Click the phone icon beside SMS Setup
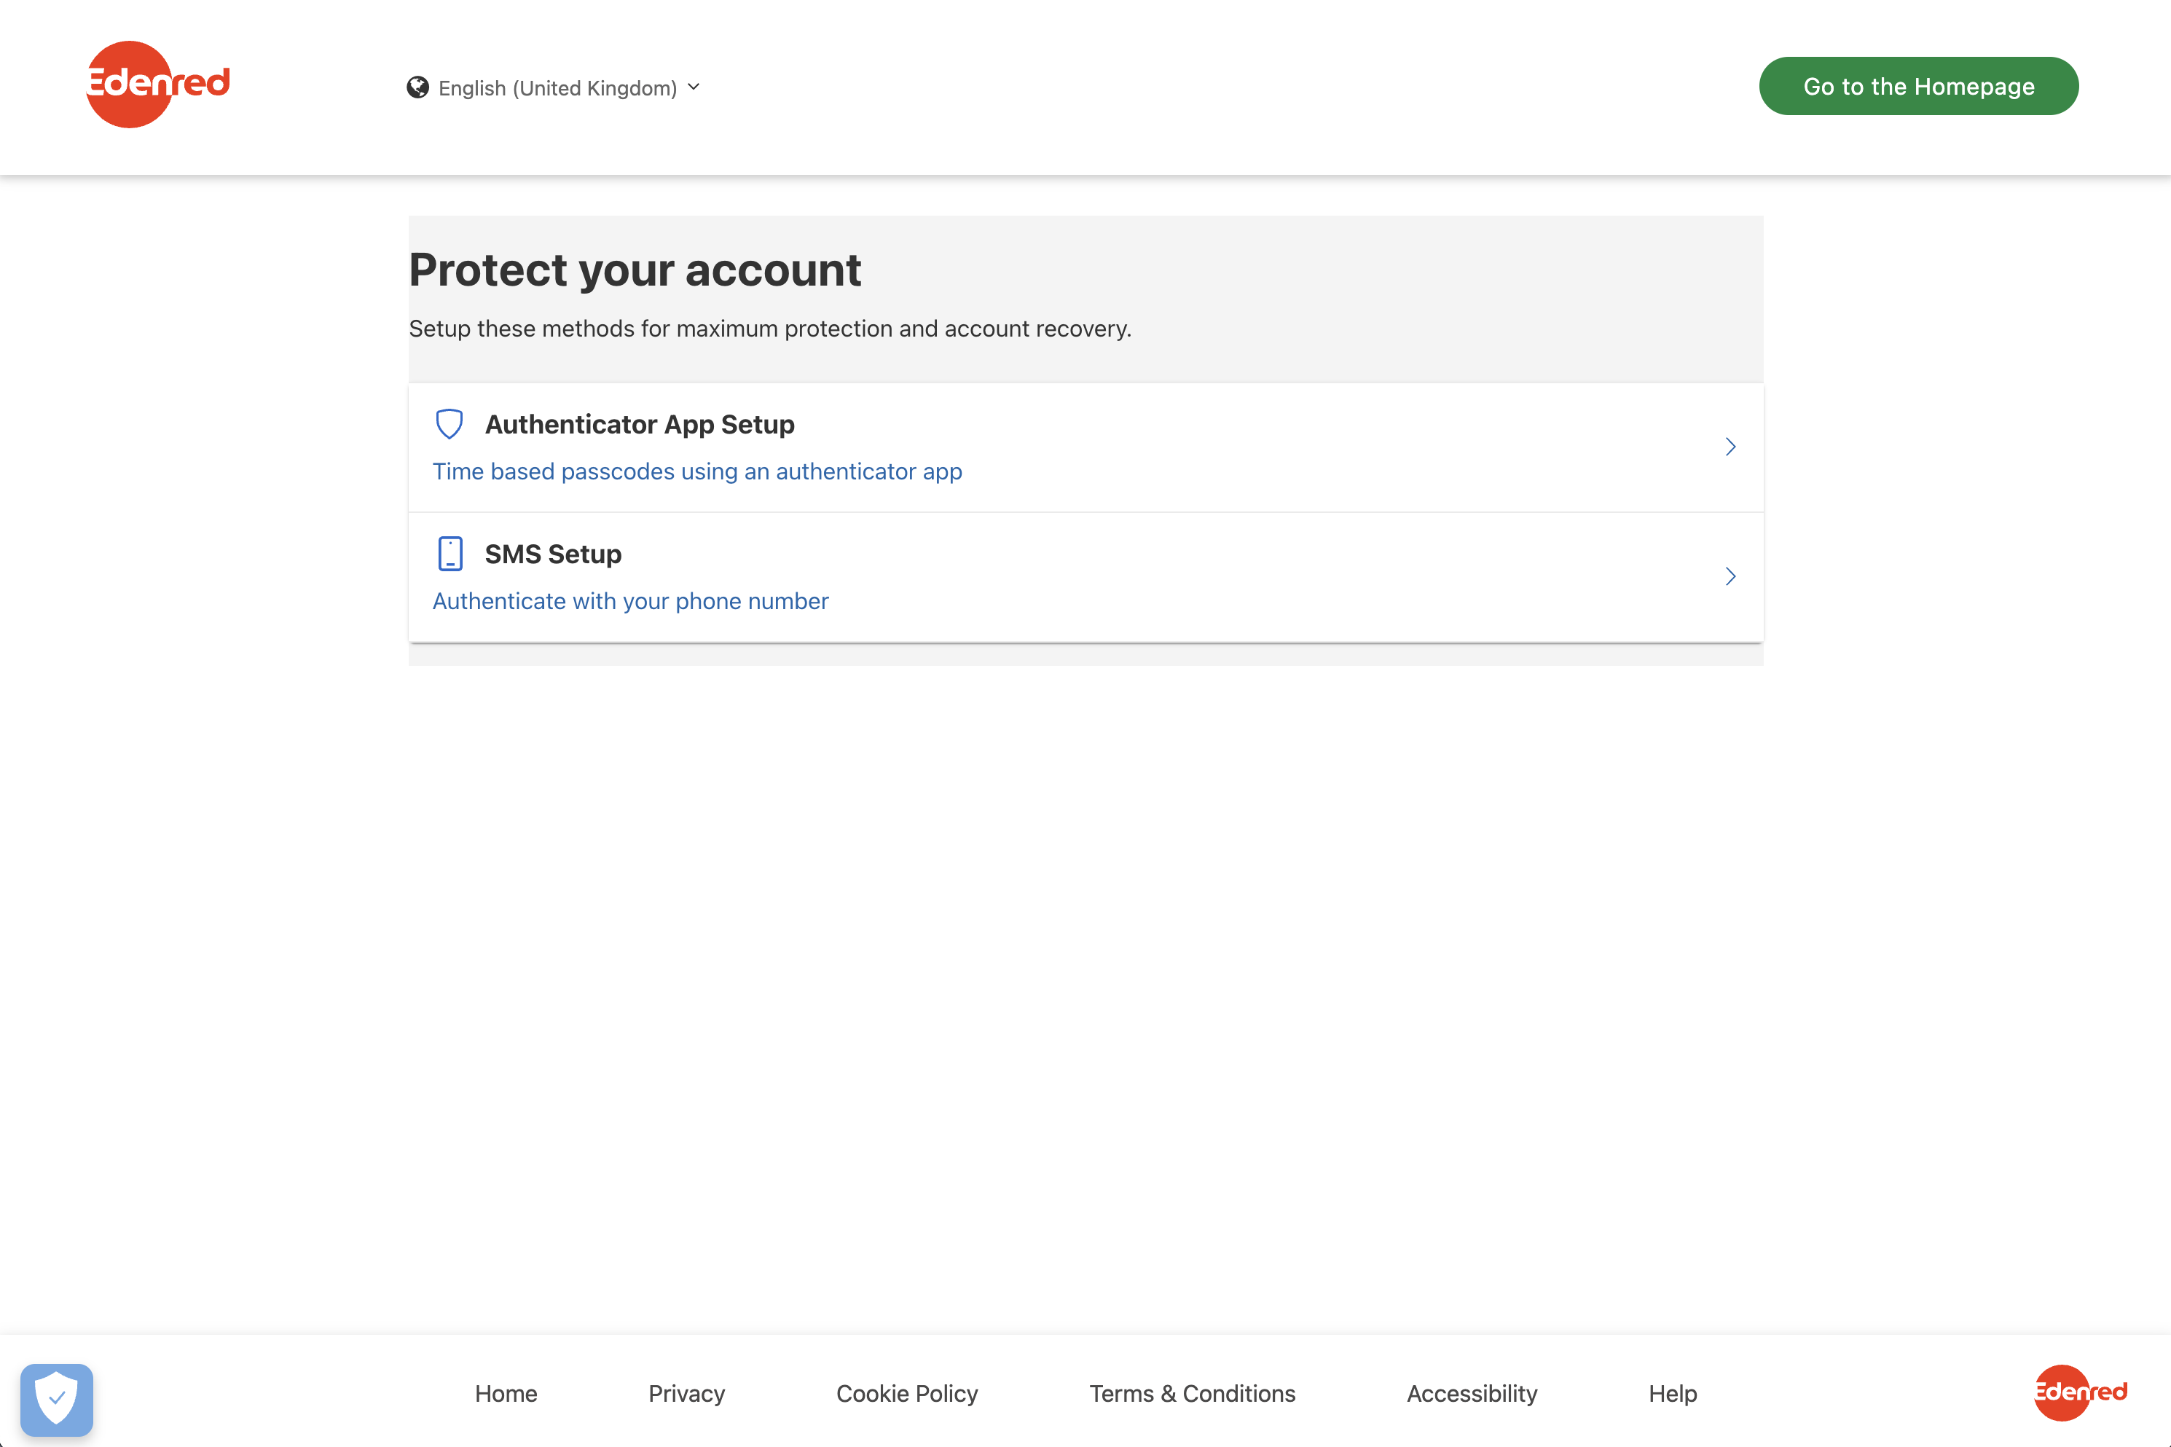Image resolution: width=2171 pixels, height=1447 pixels. (x=450, y=554)
